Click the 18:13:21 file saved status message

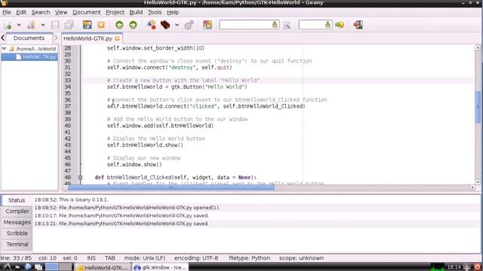pos(122,224)
